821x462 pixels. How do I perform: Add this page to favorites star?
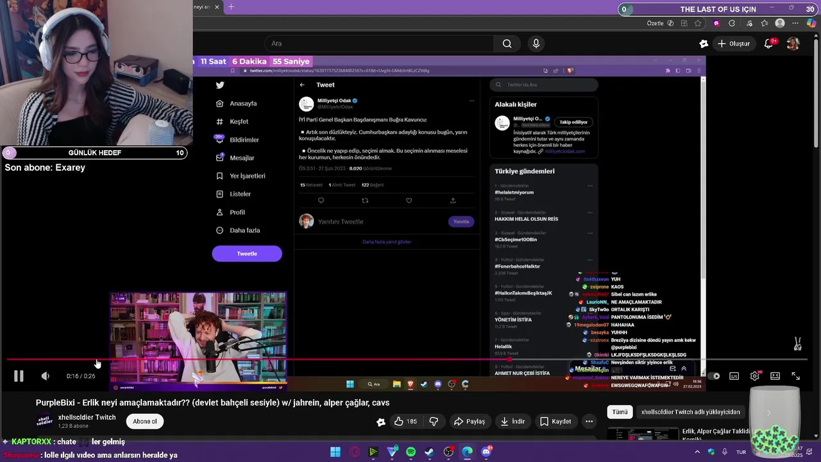pos(698,23)
